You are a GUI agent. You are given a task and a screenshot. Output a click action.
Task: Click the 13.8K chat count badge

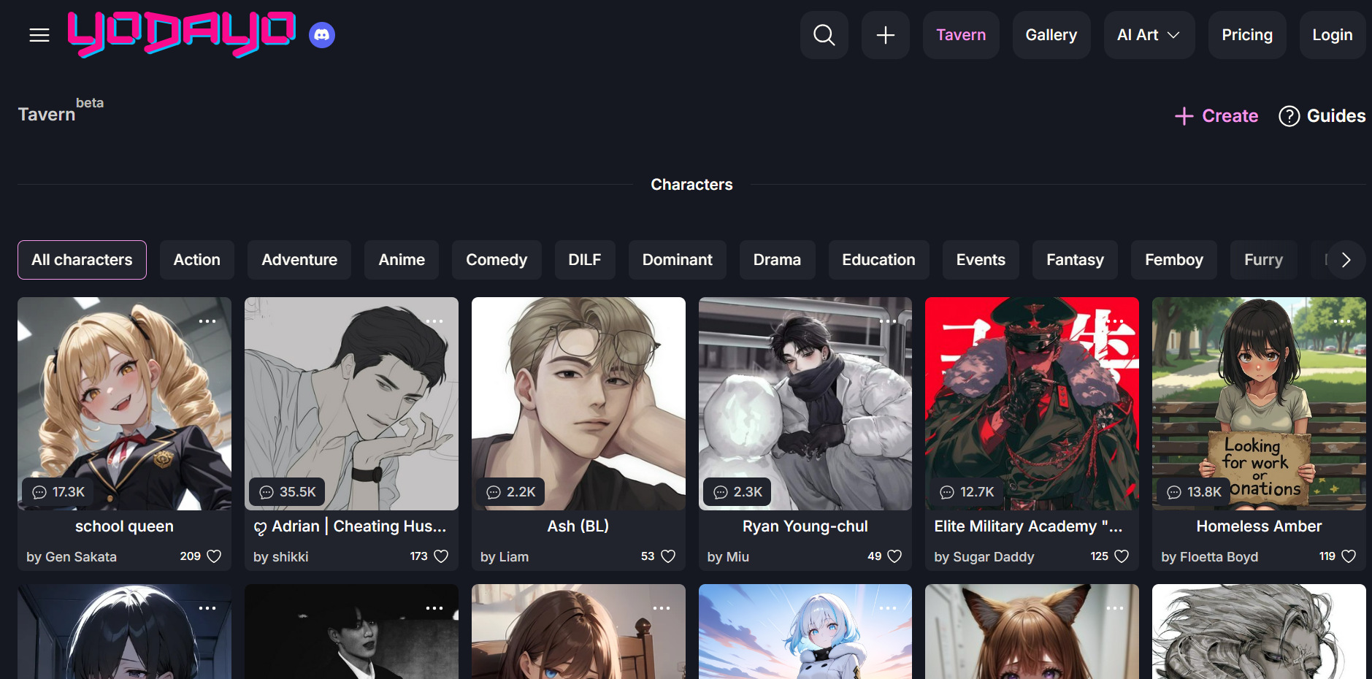coord(1193,492)
